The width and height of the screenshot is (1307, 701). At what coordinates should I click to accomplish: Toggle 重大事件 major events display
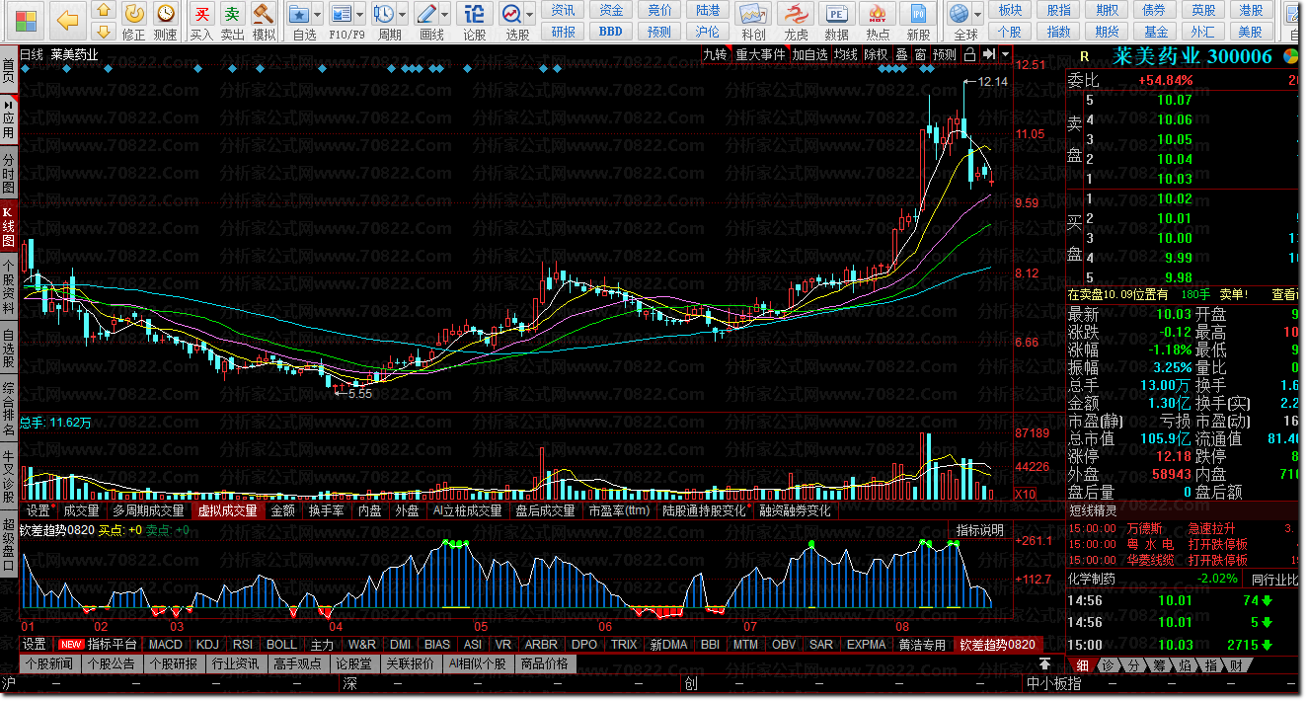760,54
